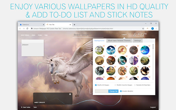
Task: Heart the sand-colored horse wallpaper
Action: point(104,56)
